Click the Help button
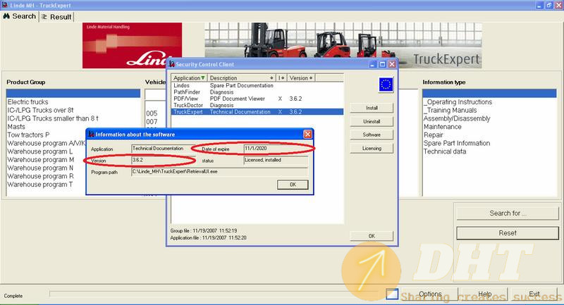This screenshot has width=564, height=305. (x=484, y=294)
